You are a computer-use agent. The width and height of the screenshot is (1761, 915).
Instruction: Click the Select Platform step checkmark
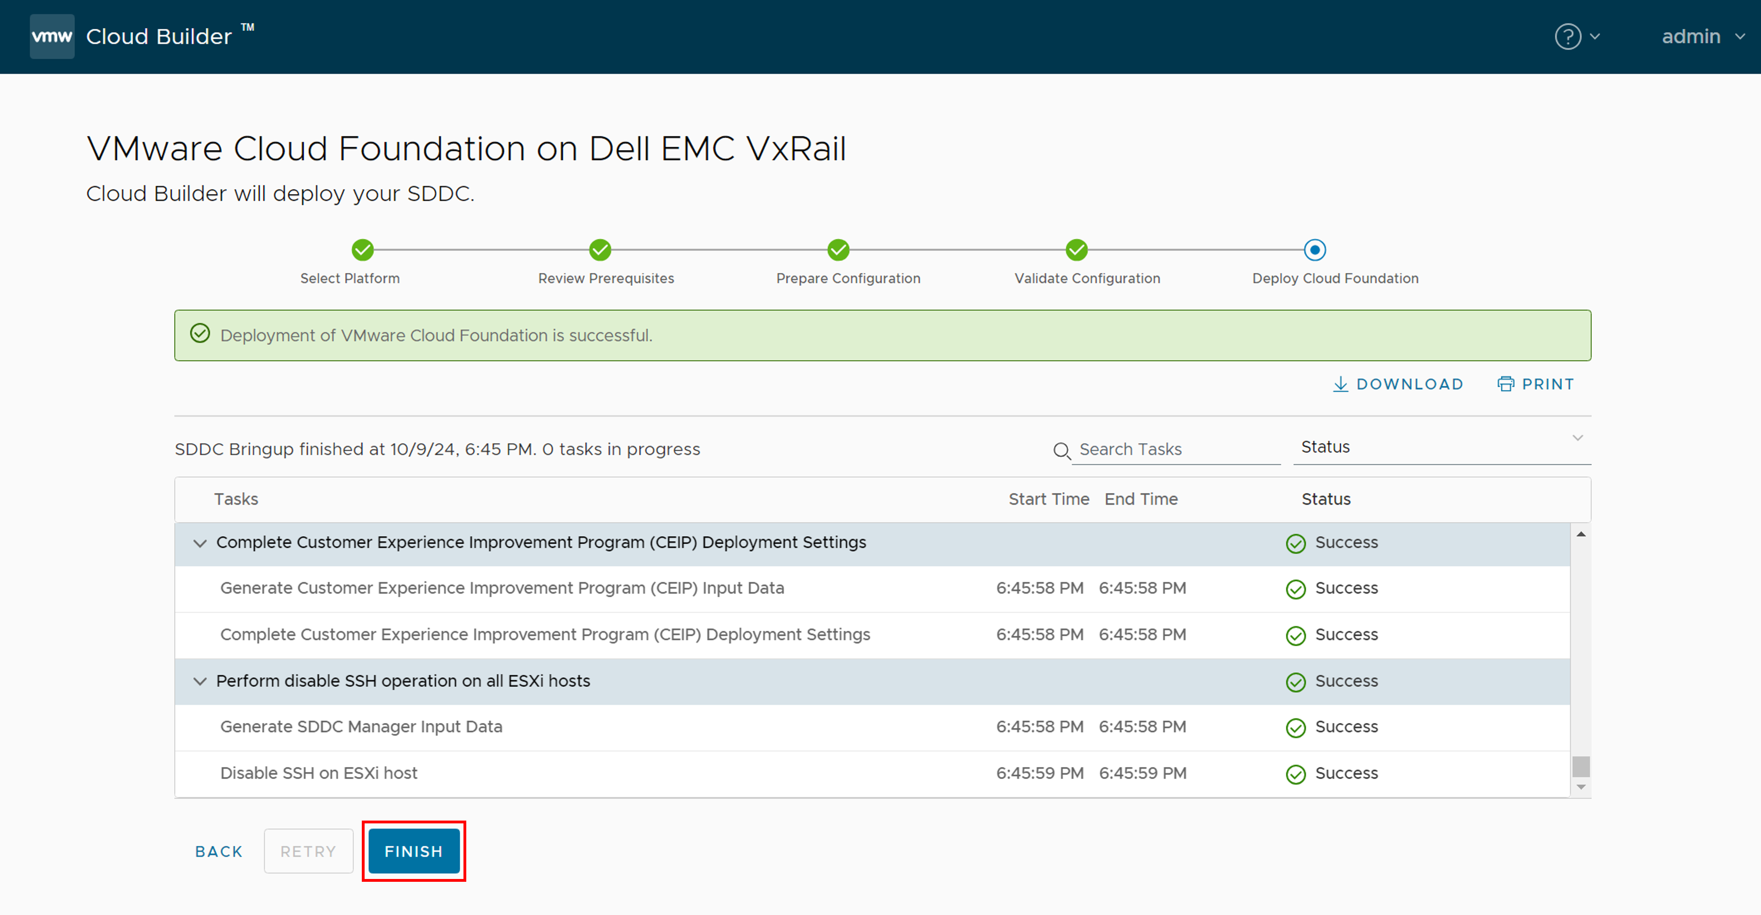(362, 250)
